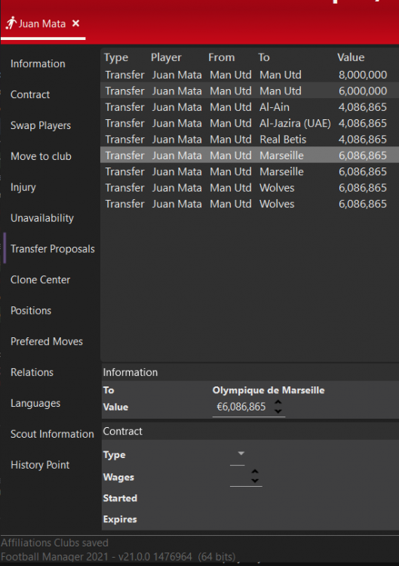Screen dimensions: 399x566
Task: Decrease Wages with the down arrow
Action: tap(255, 481)
